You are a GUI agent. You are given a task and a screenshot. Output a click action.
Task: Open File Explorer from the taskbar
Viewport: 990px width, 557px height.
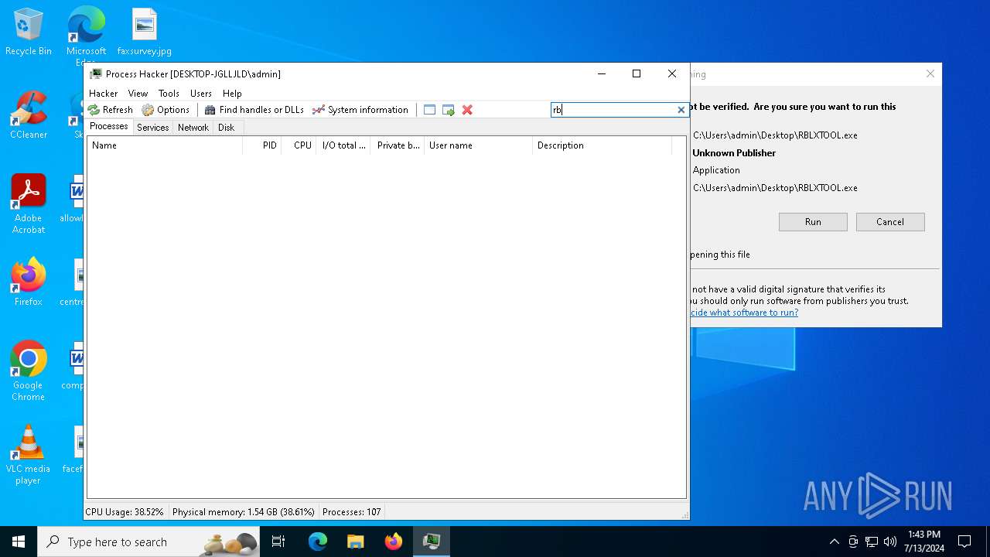356,542
